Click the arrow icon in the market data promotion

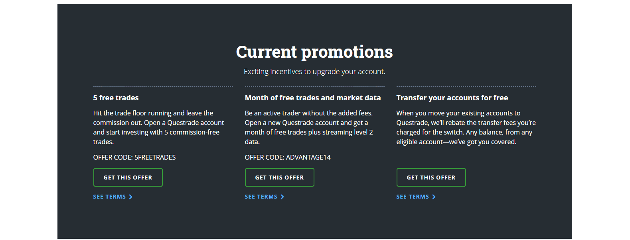282,196
